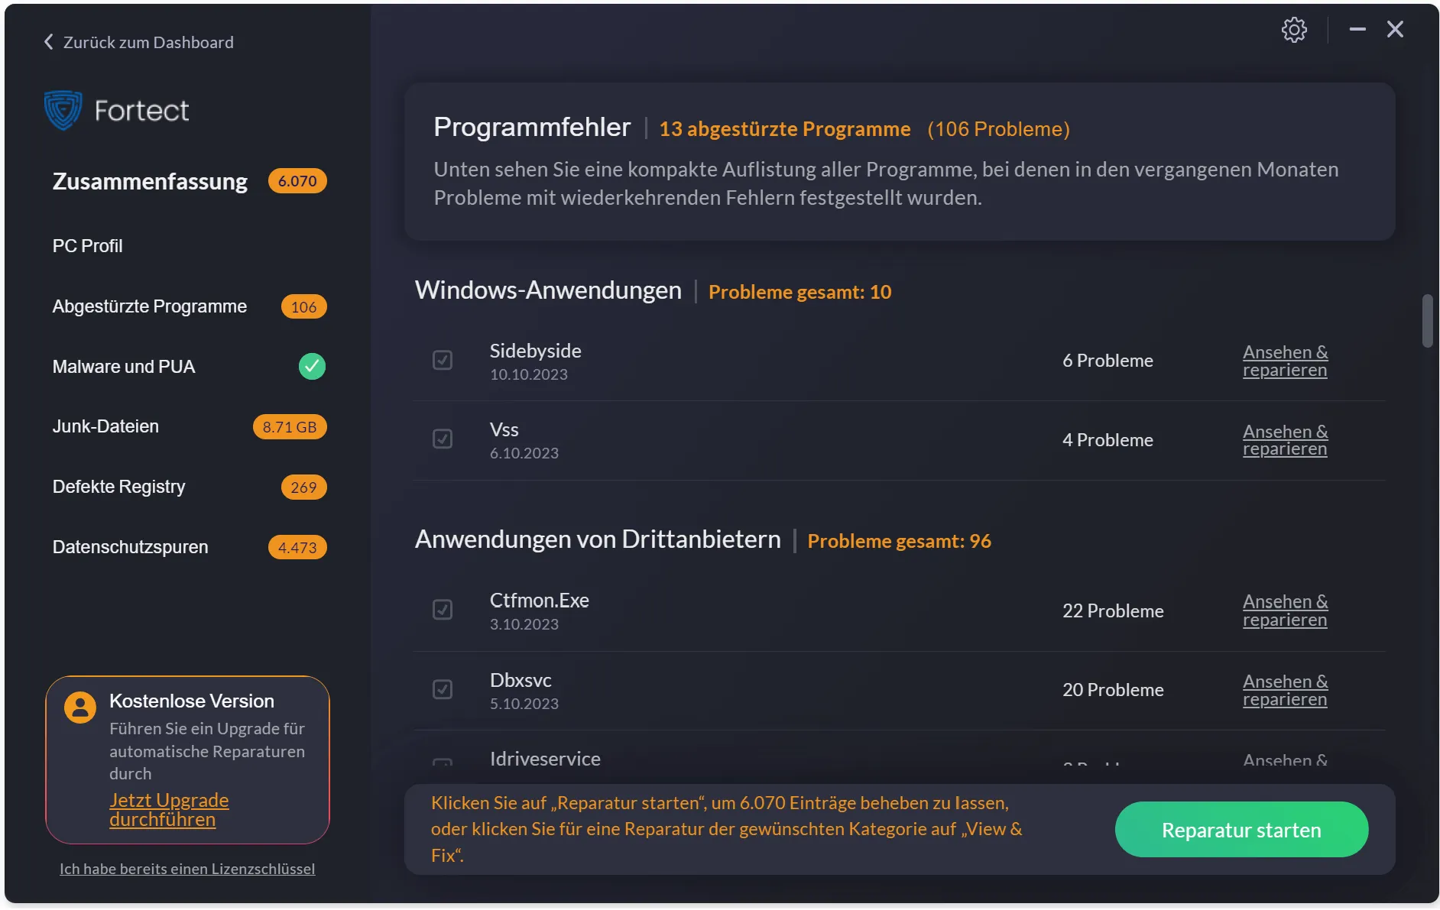This screenshot has height=910, width=1440.
Task: Click the Fortect shield logo
Action: pyautogui.click(x=63, y=110)
